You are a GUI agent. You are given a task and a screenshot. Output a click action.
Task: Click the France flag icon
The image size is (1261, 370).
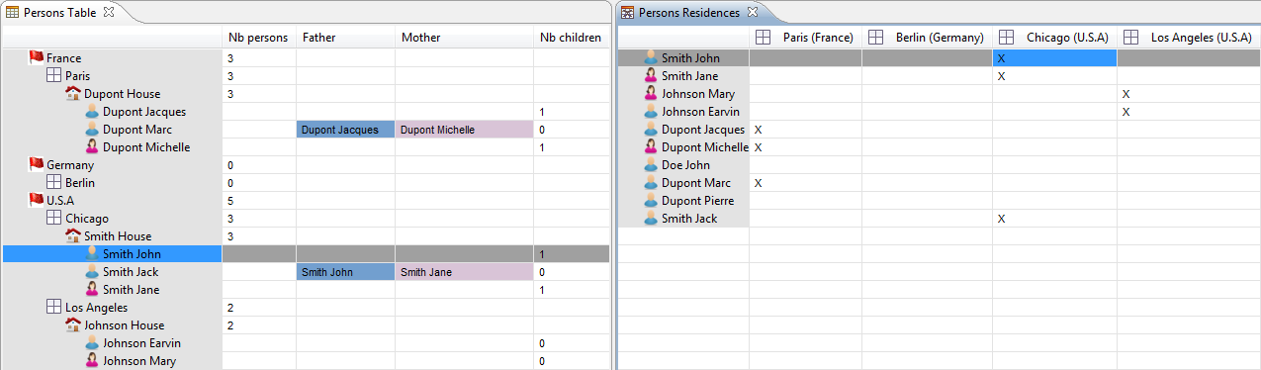pyautogui.click(x=38, y=58)
